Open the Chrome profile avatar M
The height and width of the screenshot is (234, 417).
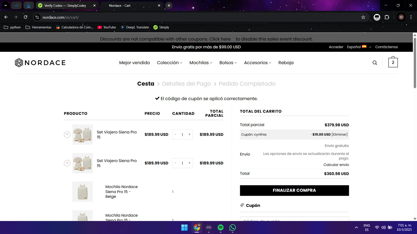(401, 17)
